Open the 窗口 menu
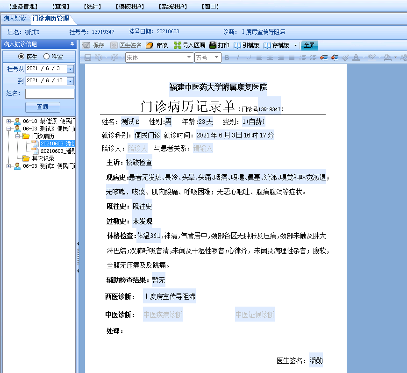The width and height of the screenshot is (407, 373). 210,7
